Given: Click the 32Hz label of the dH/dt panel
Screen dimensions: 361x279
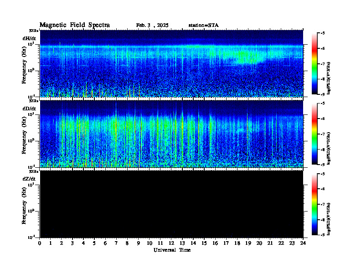Looking at the screenshot, I should (x=34, y=31).
